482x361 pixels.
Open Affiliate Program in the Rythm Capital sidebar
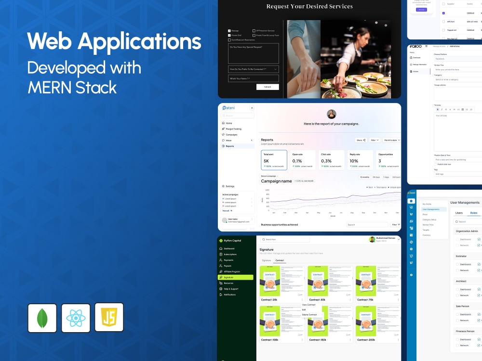[x=229, y=271]
